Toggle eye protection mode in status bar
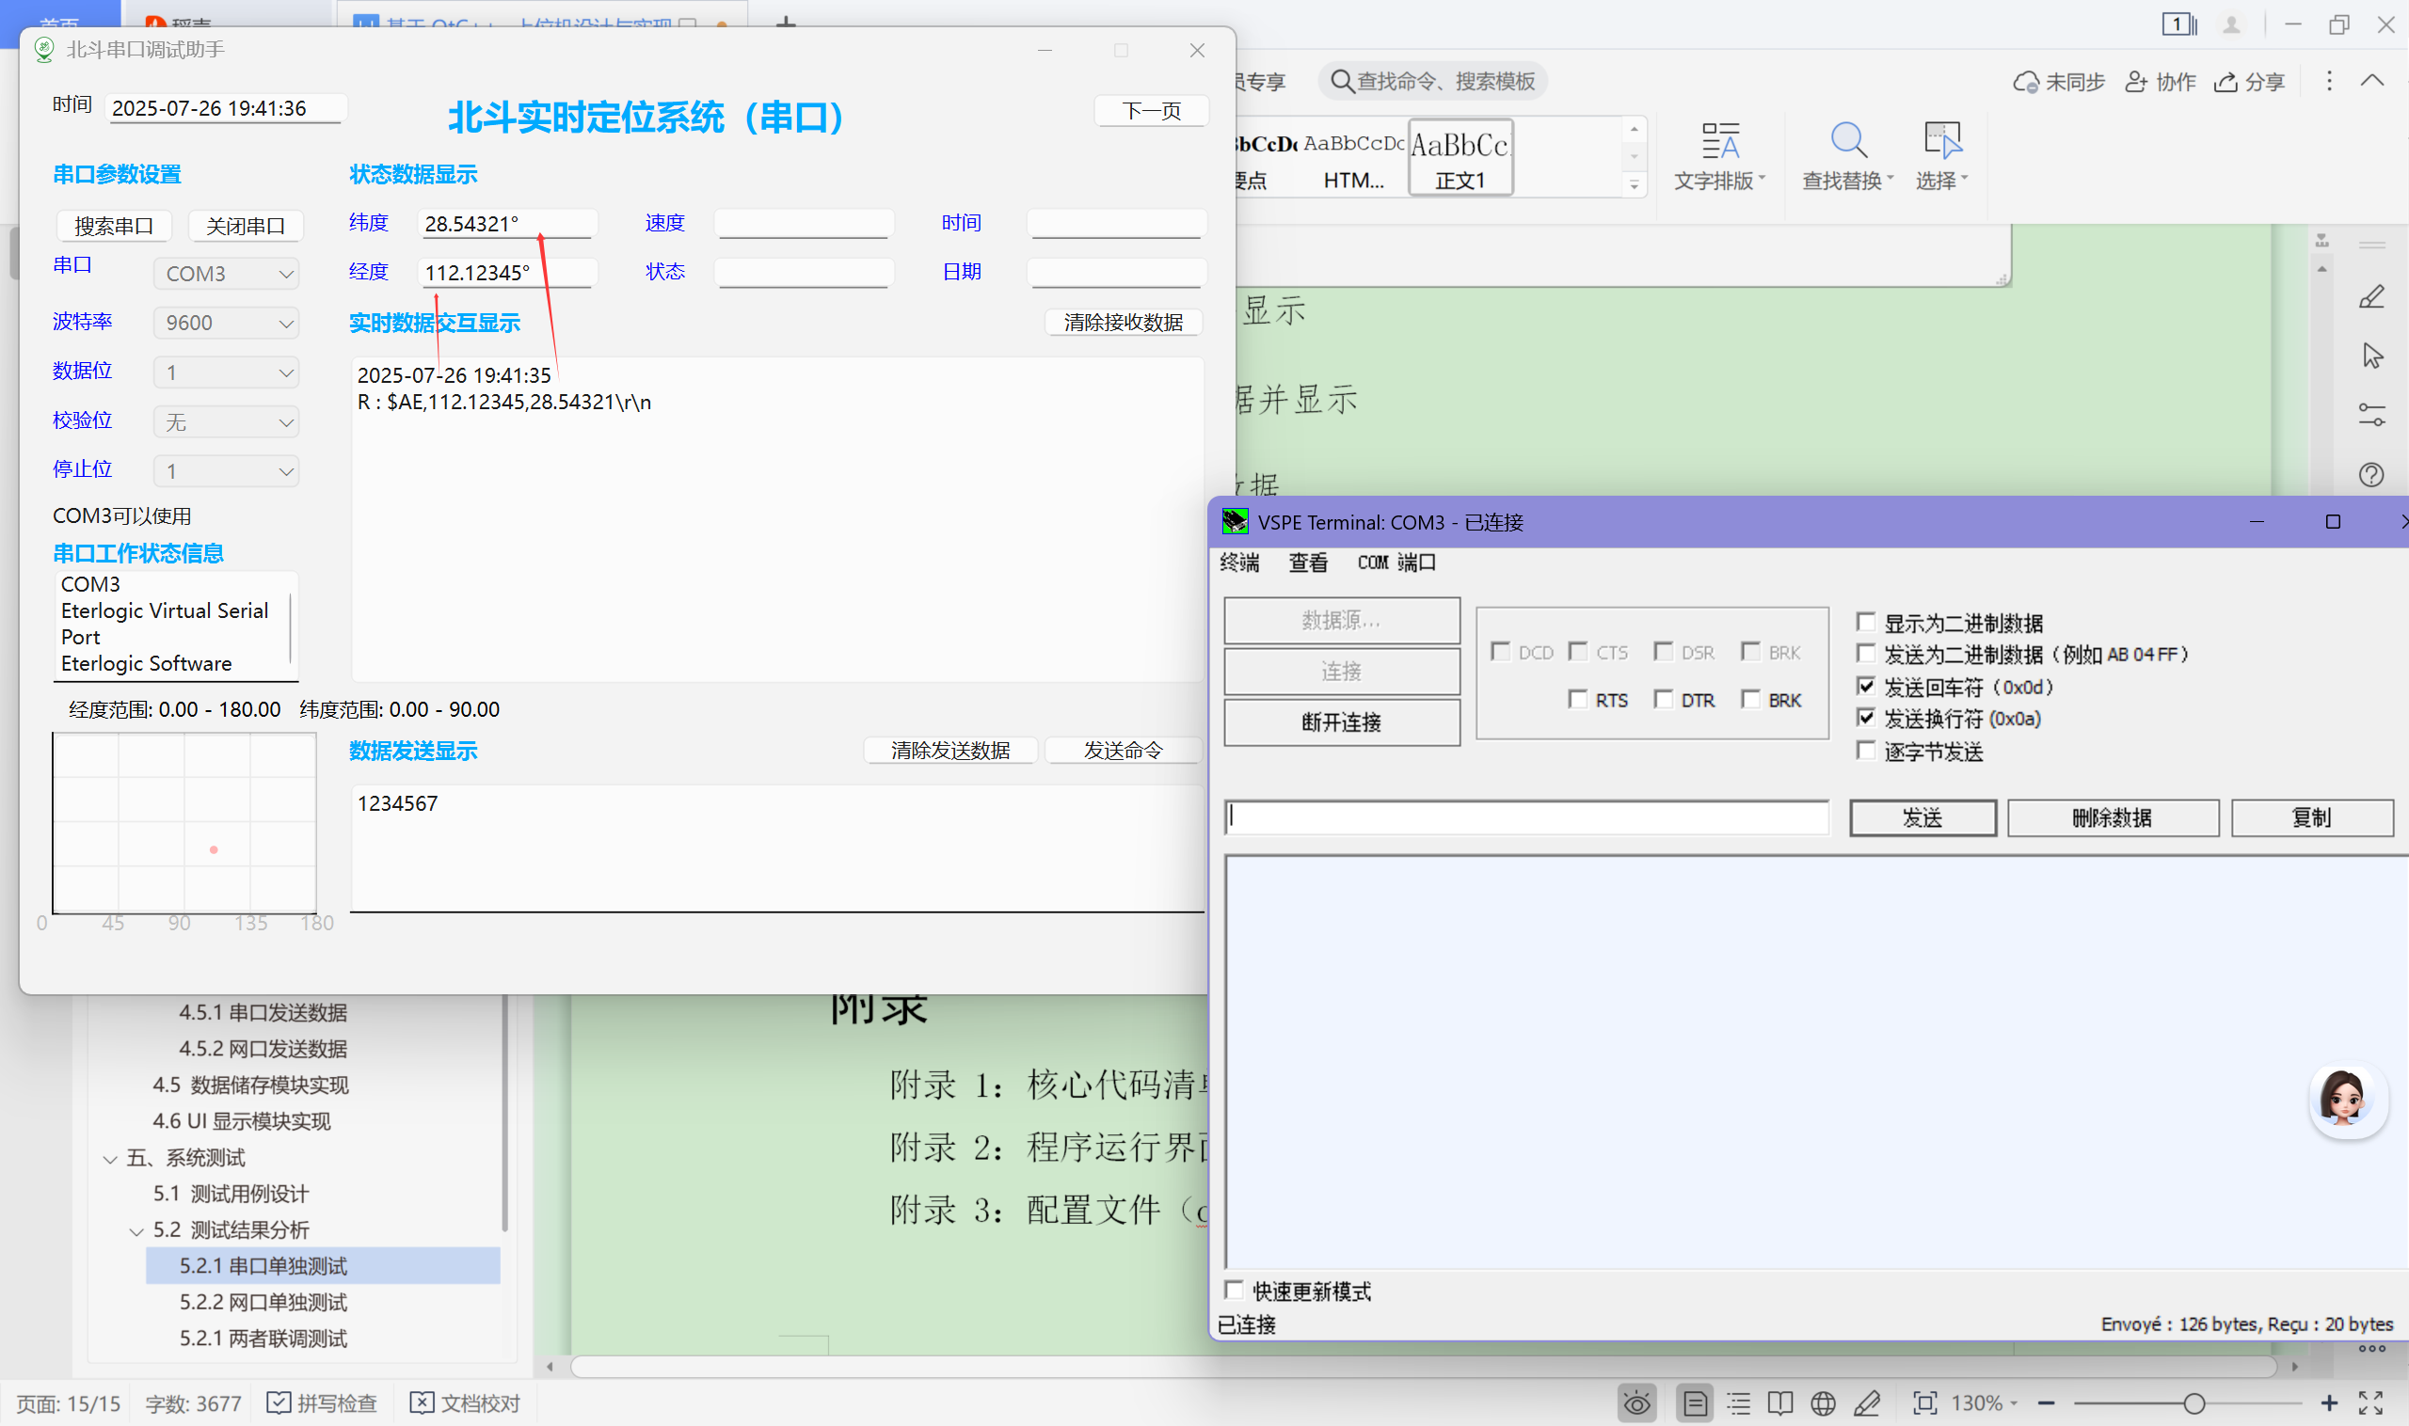2409x1426 pixels. pos(1636,1404)
